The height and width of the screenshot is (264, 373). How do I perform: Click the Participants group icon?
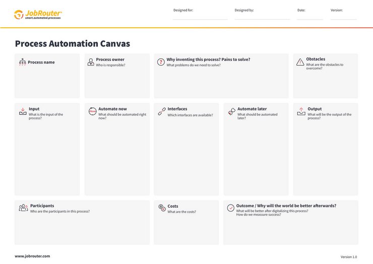(23, 208)
